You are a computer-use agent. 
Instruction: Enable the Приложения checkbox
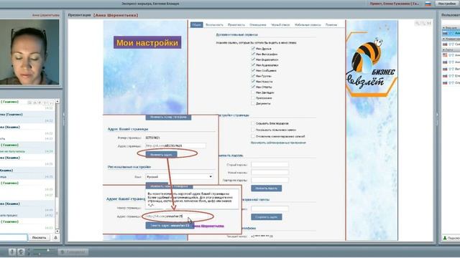(253, 98)
